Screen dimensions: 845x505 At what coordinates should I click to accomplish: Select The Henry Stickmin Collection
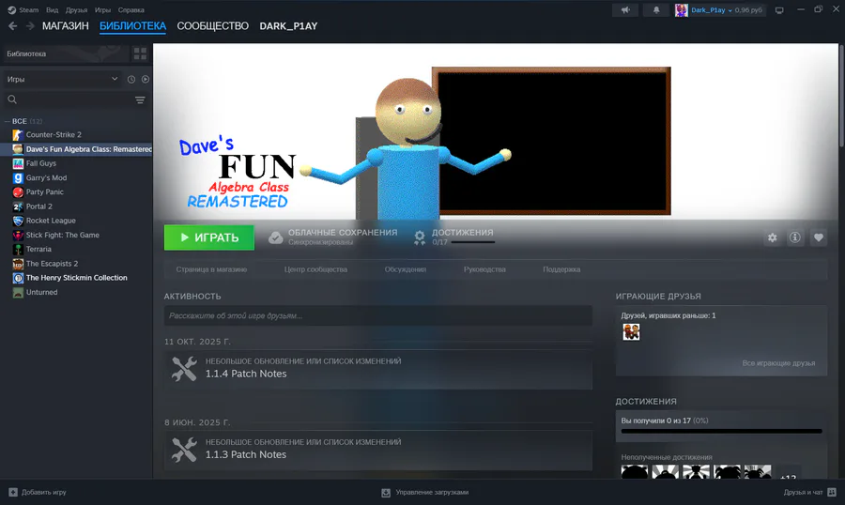77,278
